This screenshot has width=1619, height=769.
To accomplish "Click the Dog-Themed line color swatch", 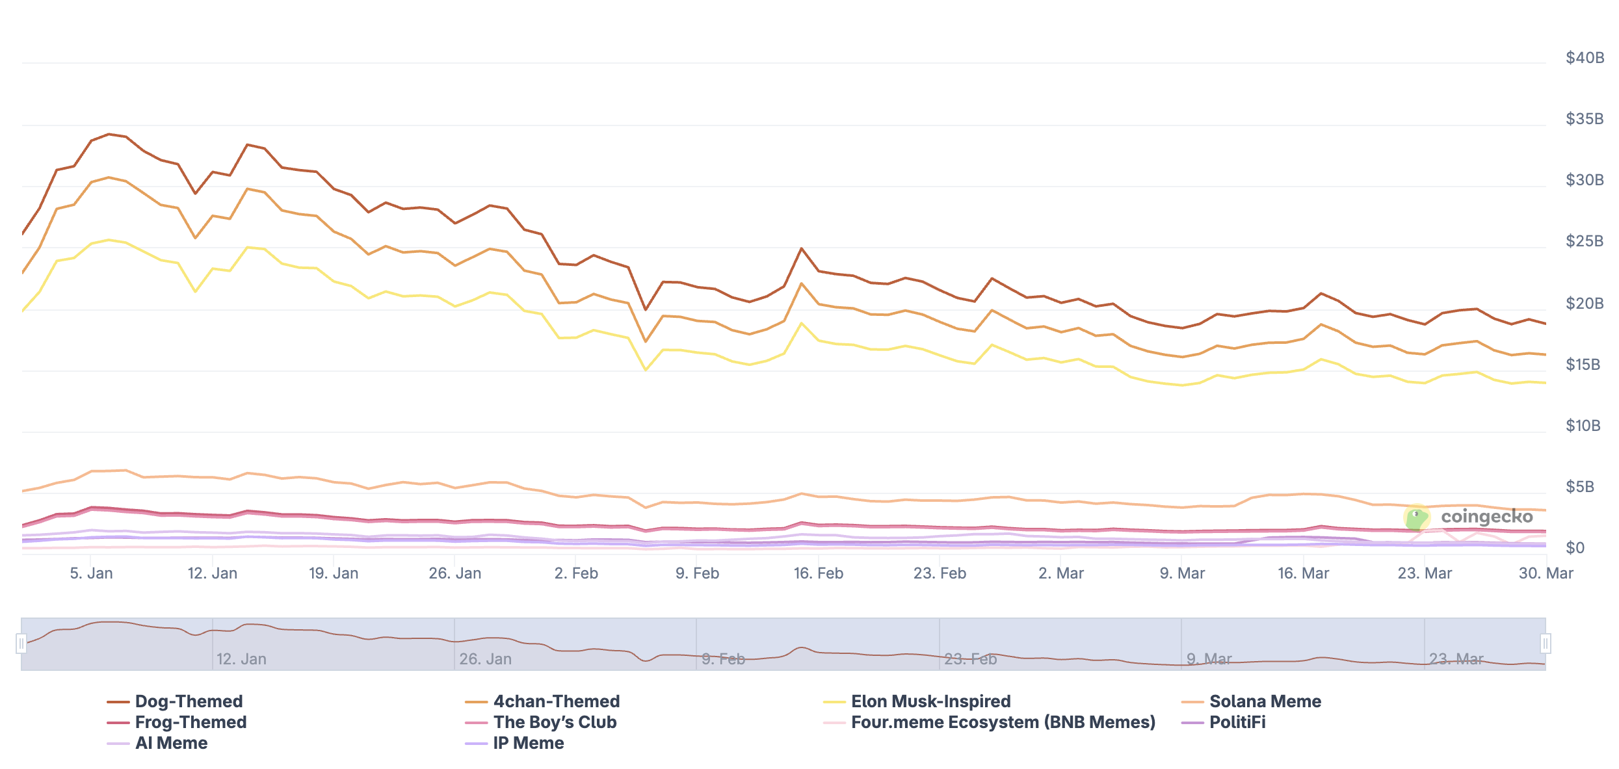I will pyautogui.click(x=118, y=702).
